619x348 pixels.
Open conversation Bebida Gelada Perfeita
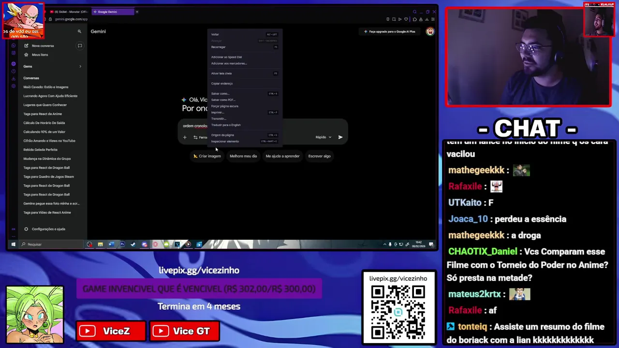(40, 150)
